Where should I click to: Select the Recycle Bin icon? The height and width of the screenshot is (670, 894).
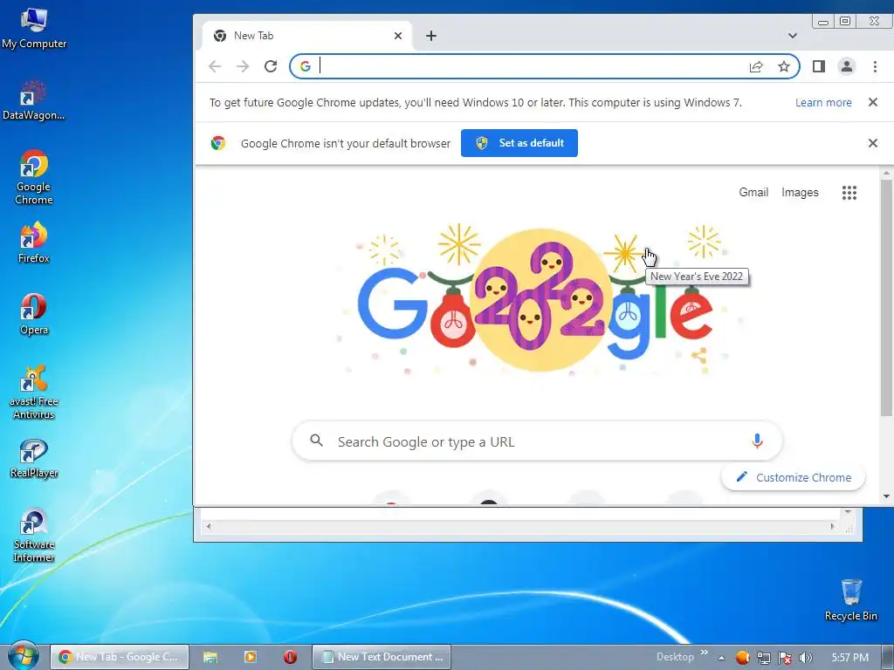[x=850, y=599]
